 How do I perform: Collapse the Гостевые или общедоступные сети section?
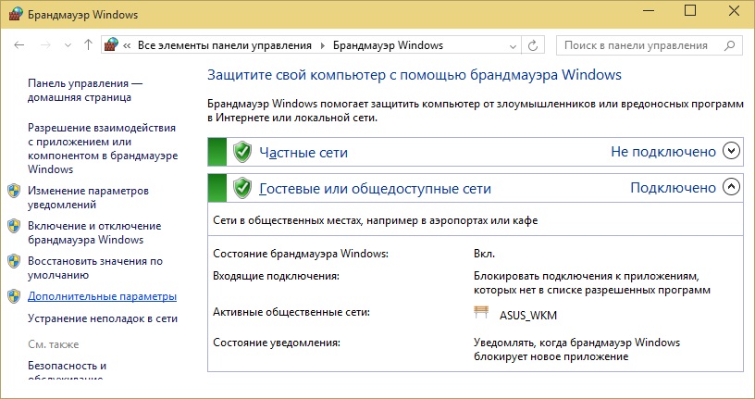[x=732, y=187]
